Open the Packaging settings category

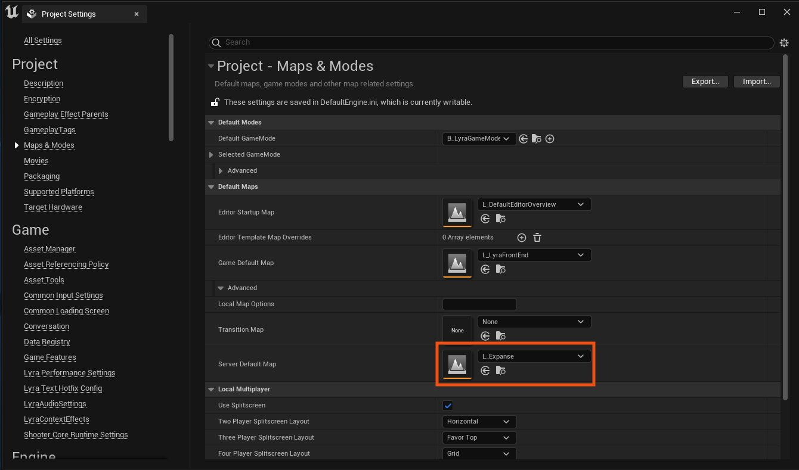tap(42, 176)
